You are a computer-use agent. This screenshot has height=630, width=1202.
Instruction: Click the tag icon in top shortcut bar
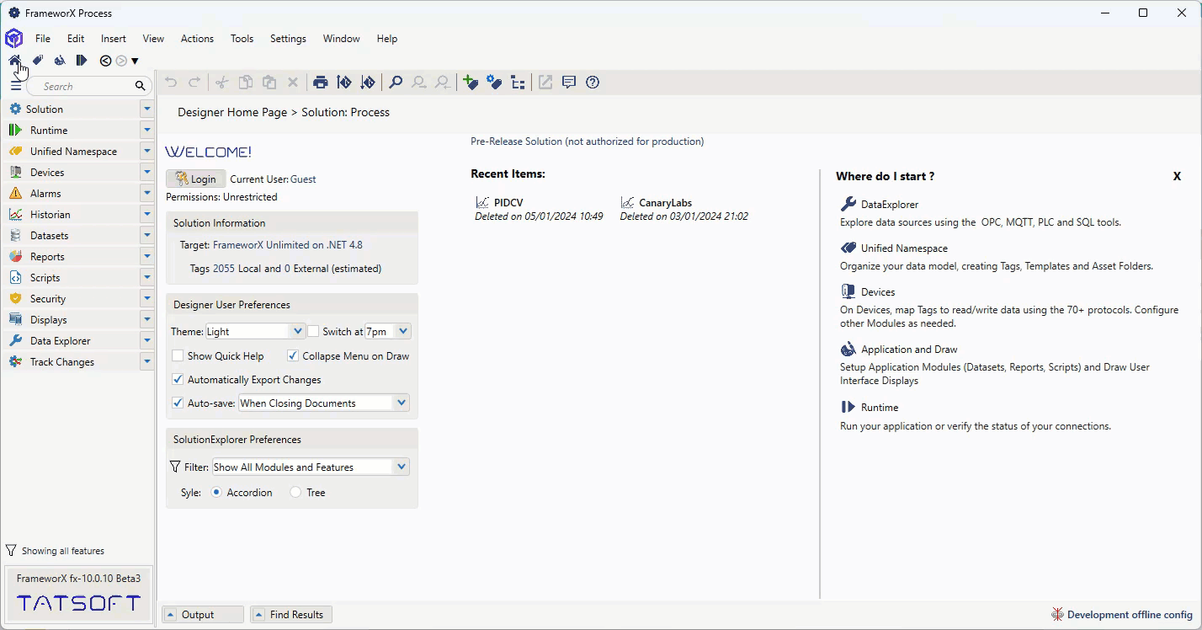point(38,61)
